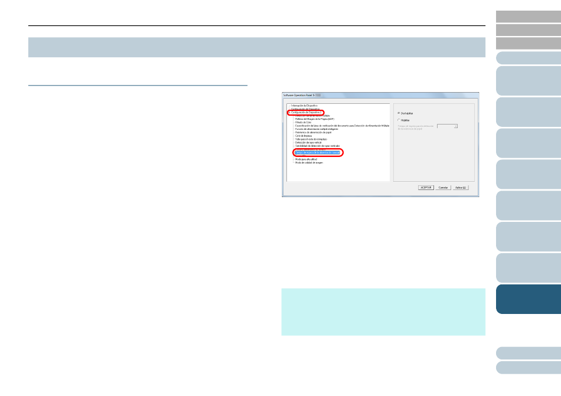Viewport: 561px width, 396px height.
Task: Open Modo para alta altitud setting
Action: (x=308, y=159)
